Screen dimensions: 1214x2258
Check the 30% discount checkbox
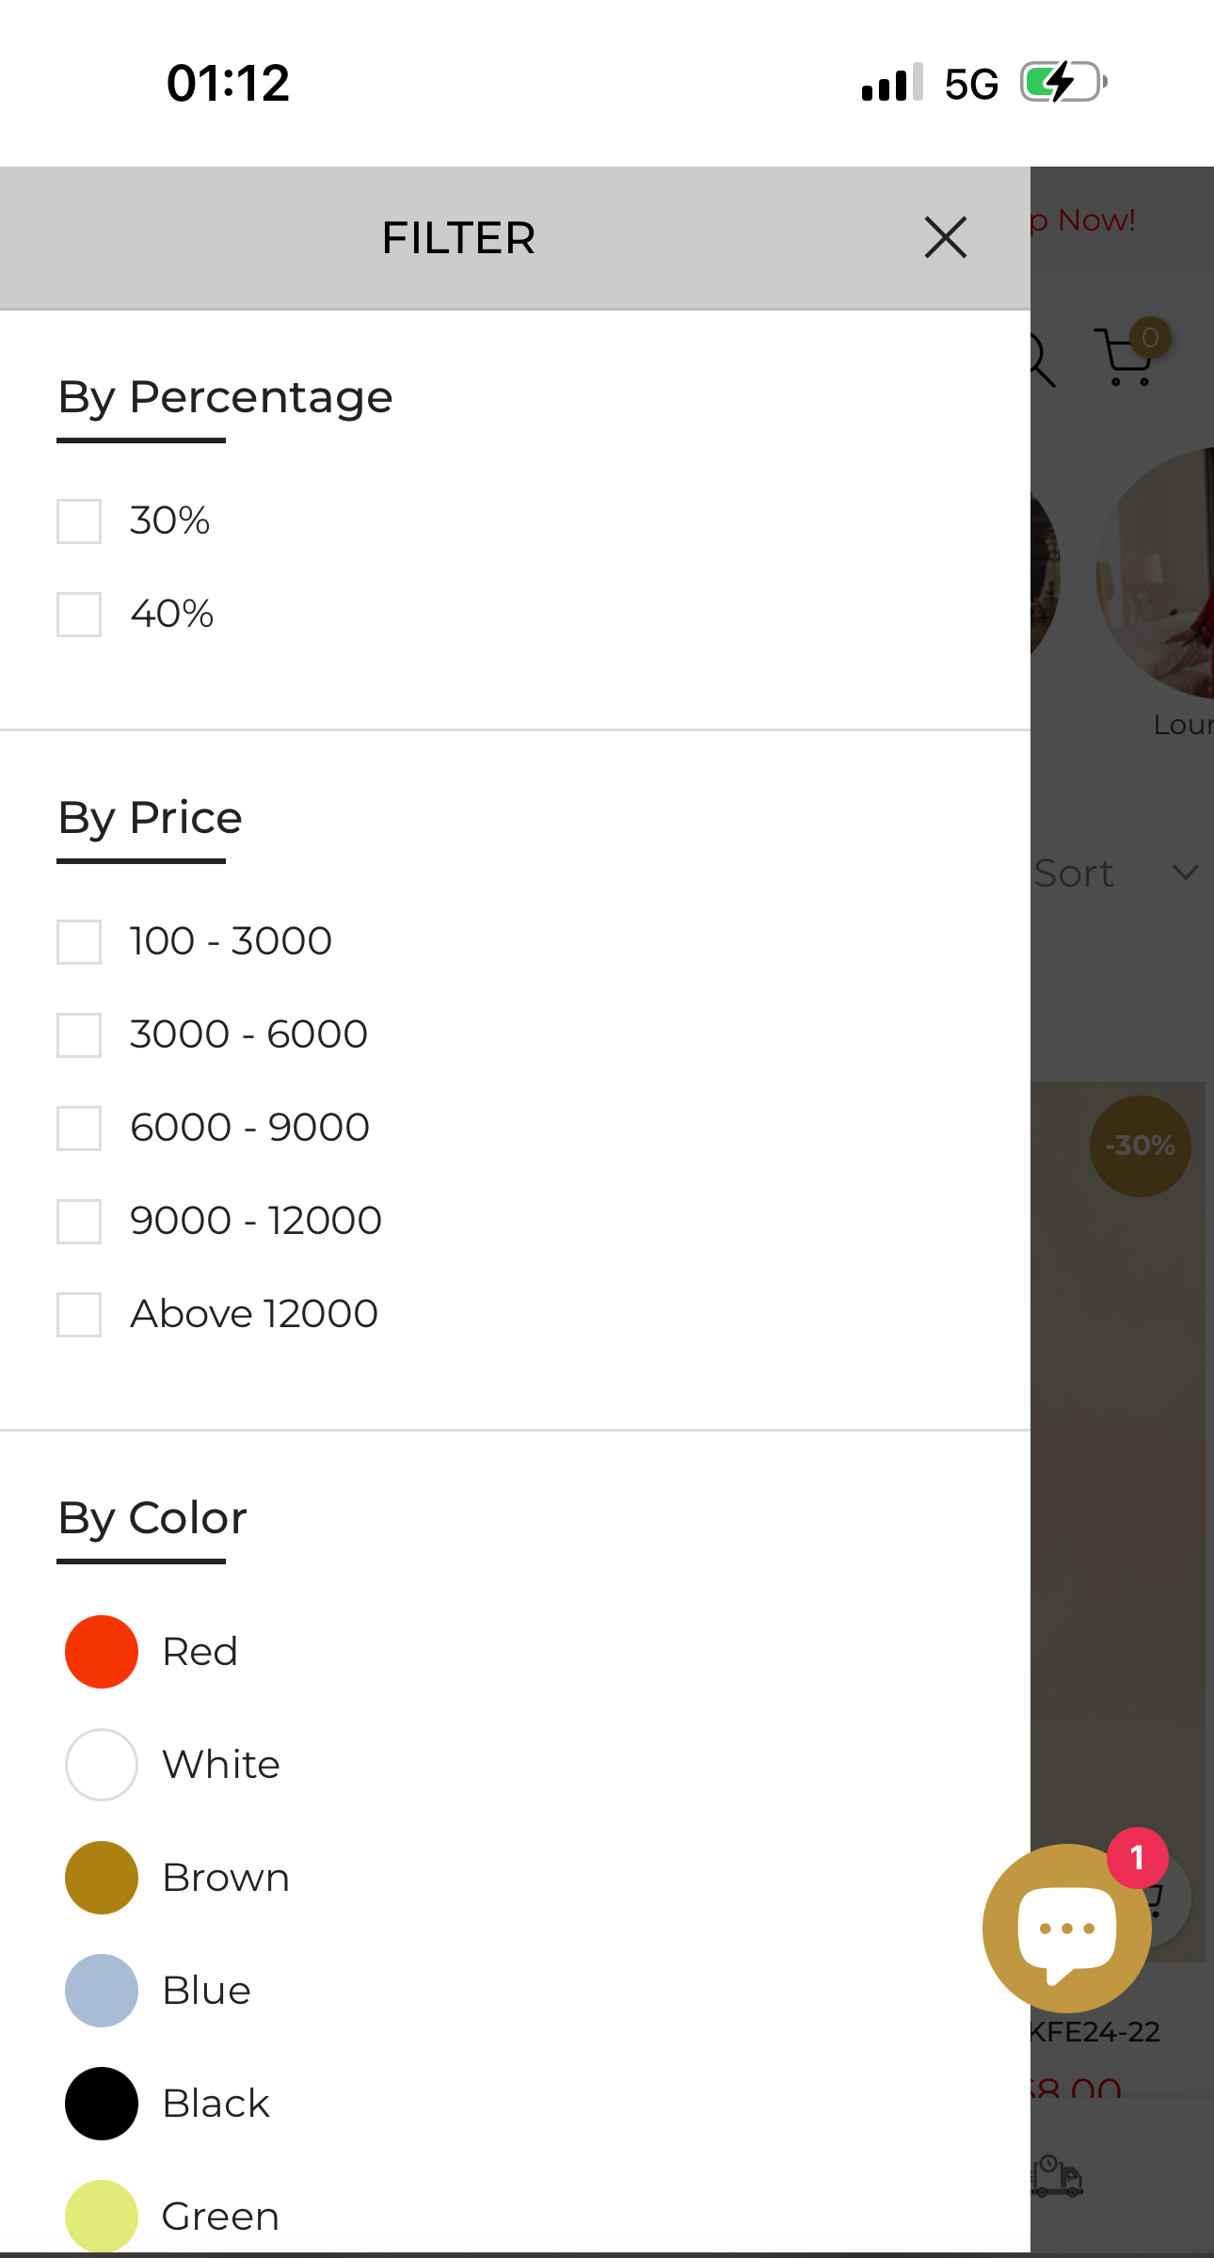pos(79,521)
